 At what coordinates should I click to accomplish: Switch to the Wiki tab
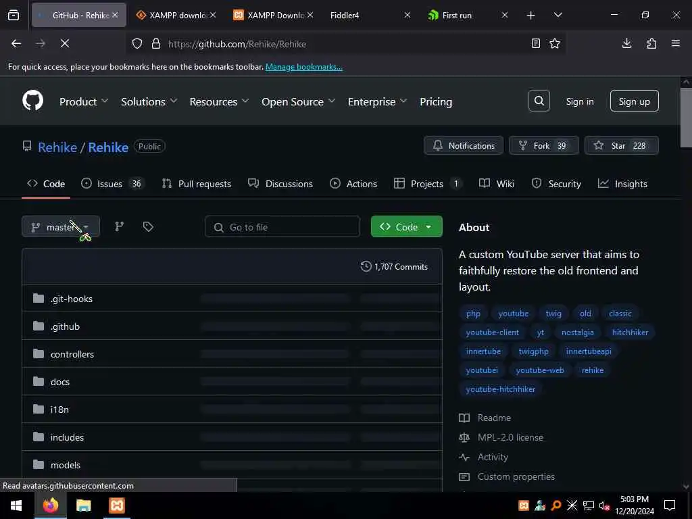pos(497,184)
